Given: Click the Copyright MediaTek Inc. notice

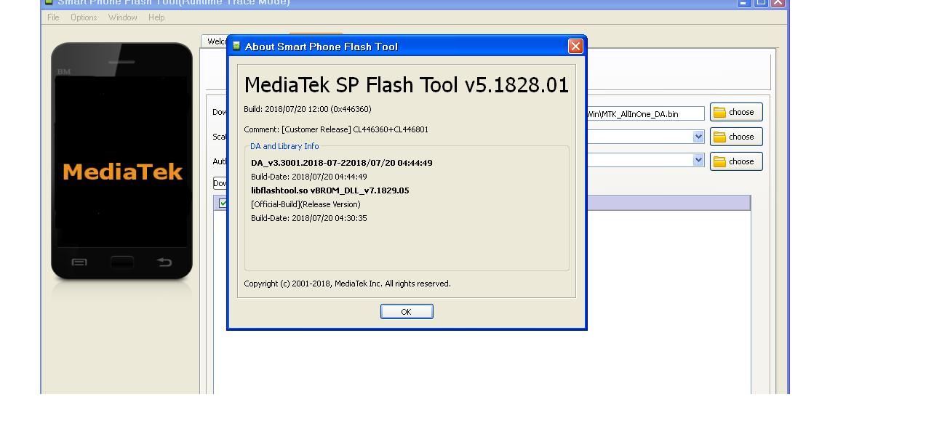Looking at the screenshot, I should pos(348,284).
